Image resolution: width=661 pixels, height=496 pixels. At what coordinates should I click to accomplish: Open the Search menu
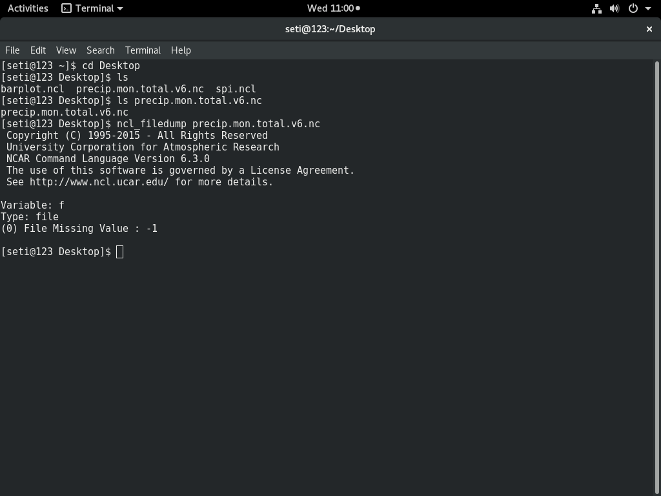click(x=101, y=50)
